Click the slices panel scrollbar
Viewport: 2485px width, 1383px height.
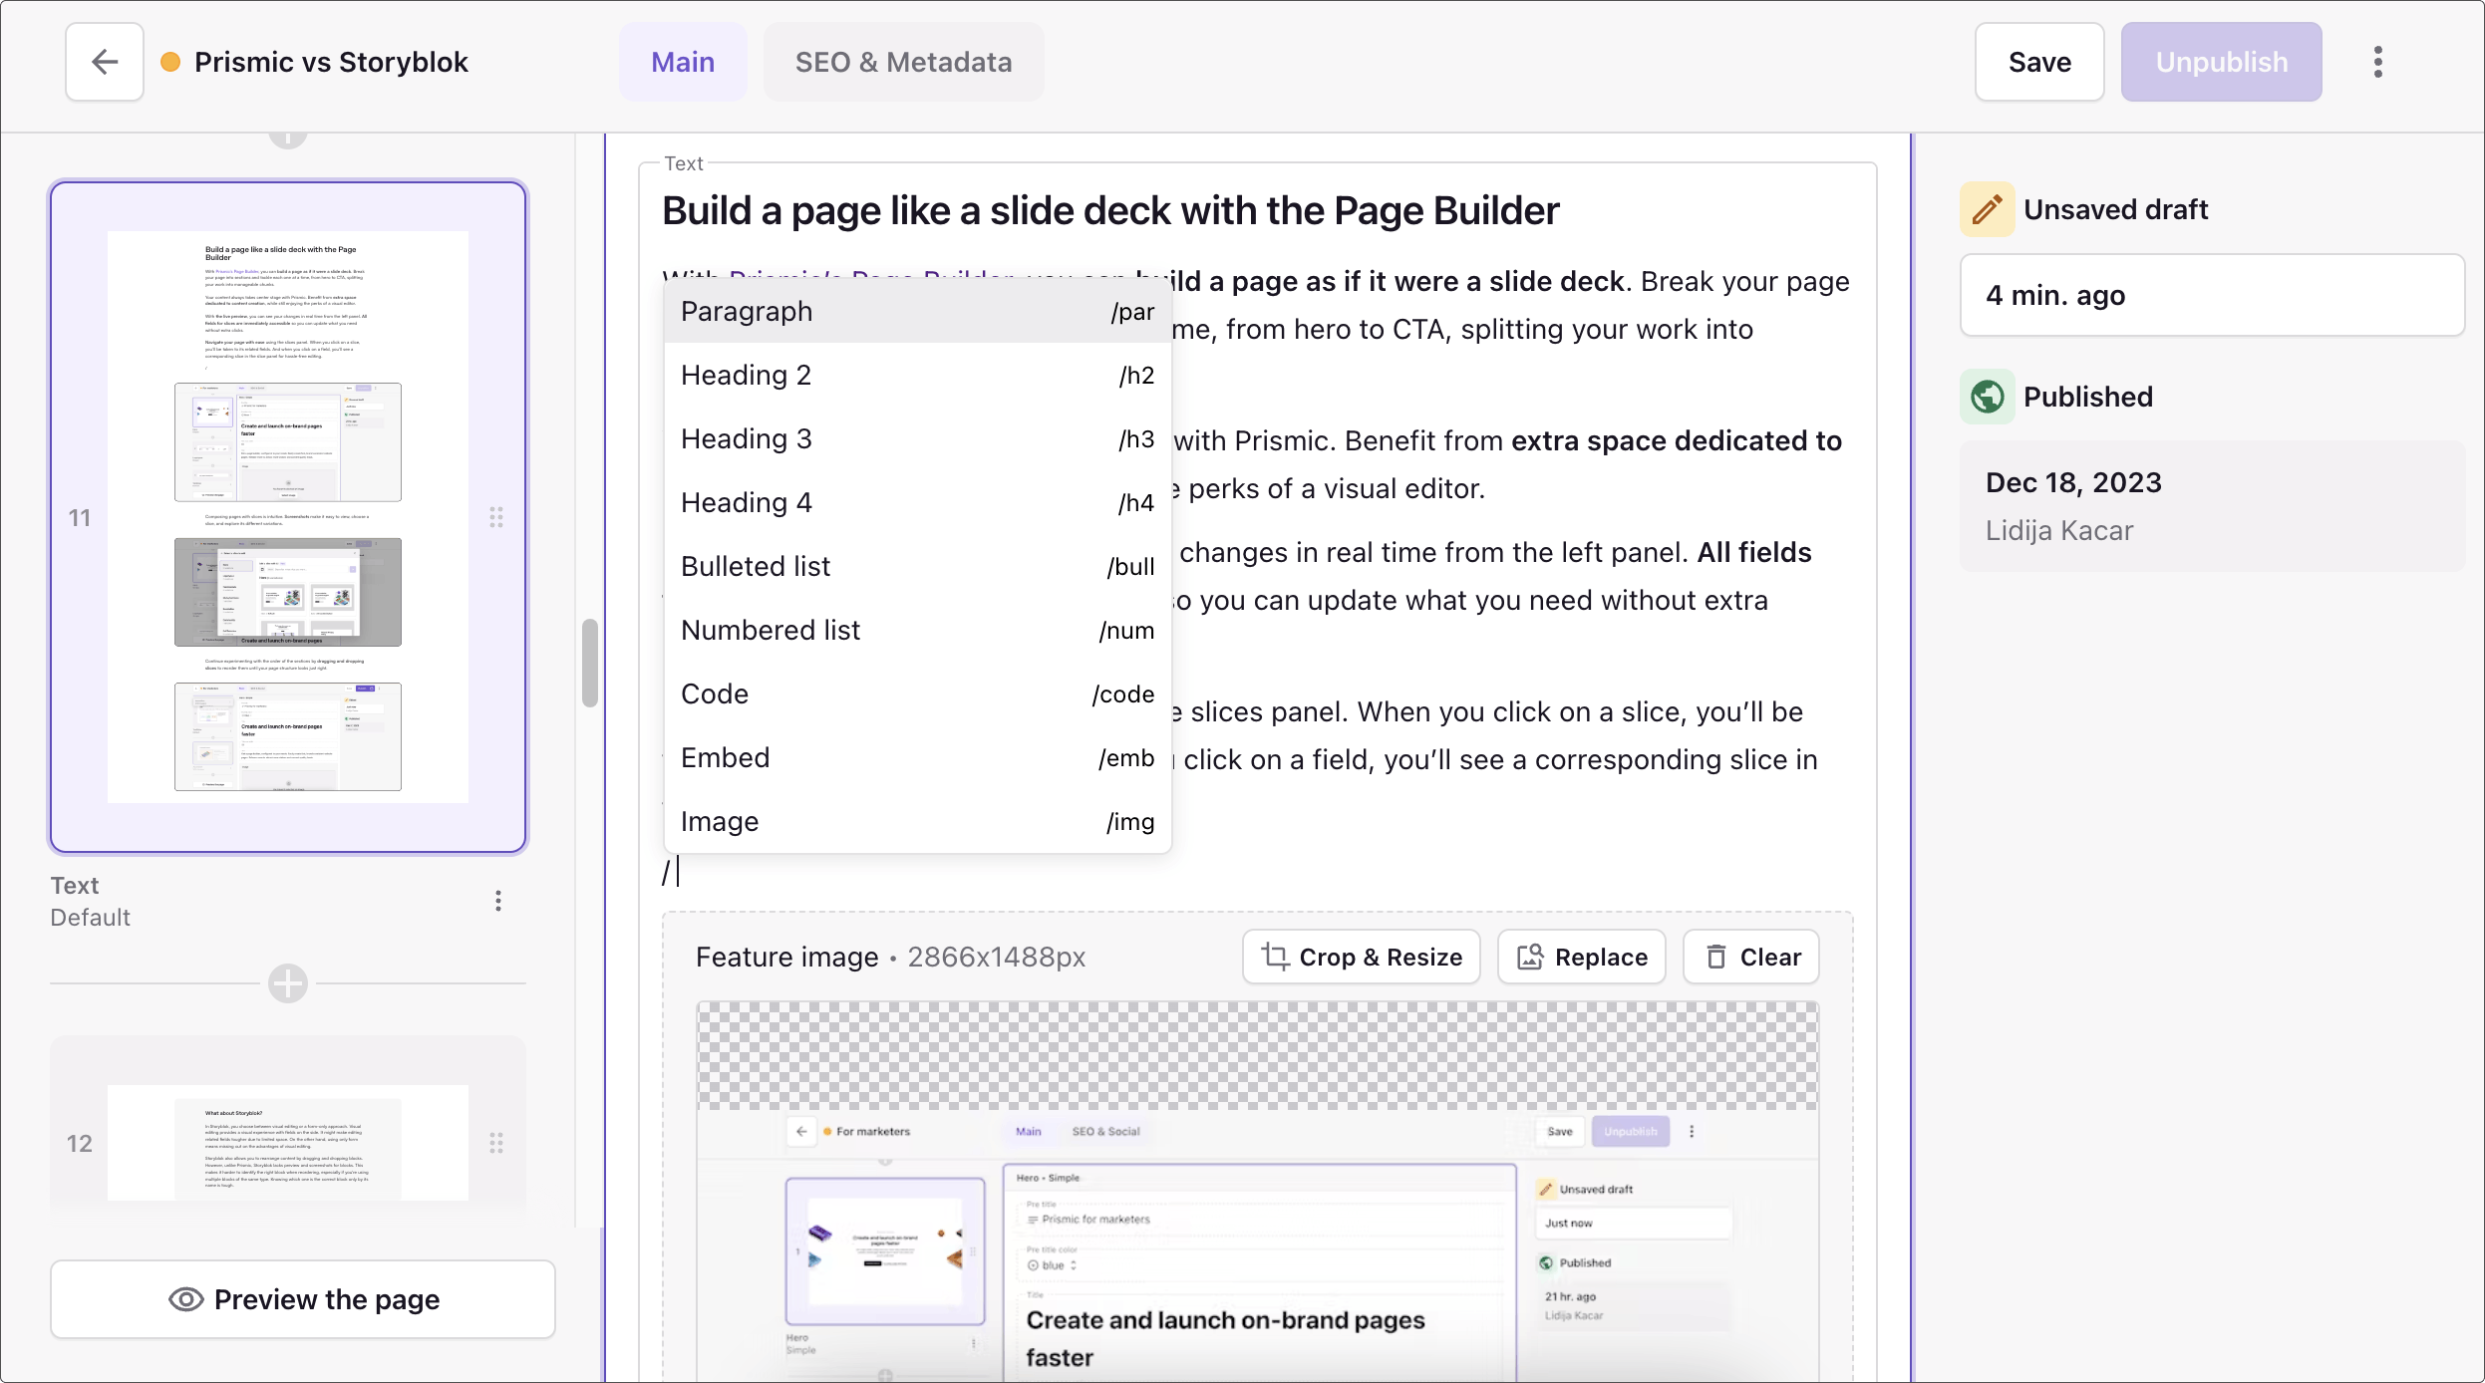(589, 663)
